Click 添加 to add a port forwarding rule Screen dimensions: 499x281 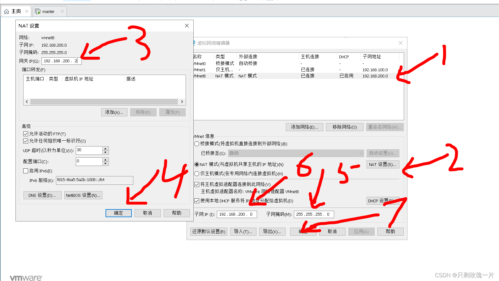tap(114, 112)
